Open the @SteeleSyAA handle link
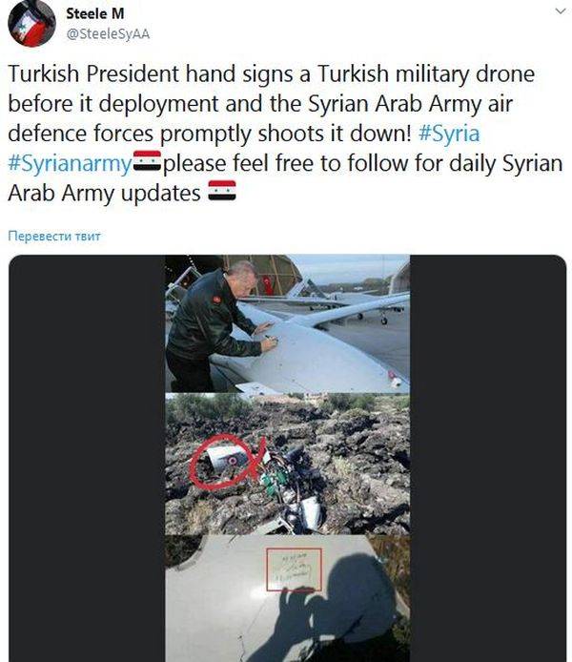The image size is (572, 662). (108, 33)
